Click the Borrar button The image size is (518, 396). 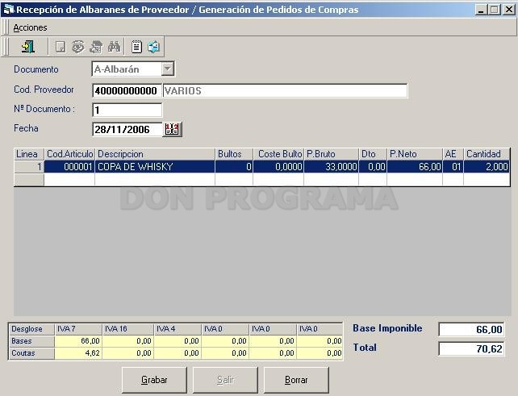[296, 380]
